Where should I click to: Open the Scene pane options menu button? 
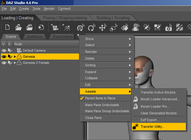point(78,36)
